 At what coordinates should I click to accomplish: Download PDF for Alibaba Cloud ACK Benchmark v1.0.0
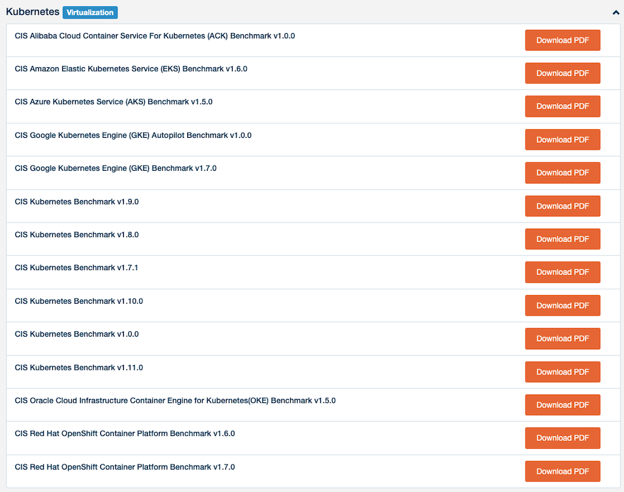point(562,40)
